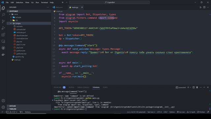Open the Accounts menu icon
The height and width of the screenshot is (119, 211).
pos(3,100)
